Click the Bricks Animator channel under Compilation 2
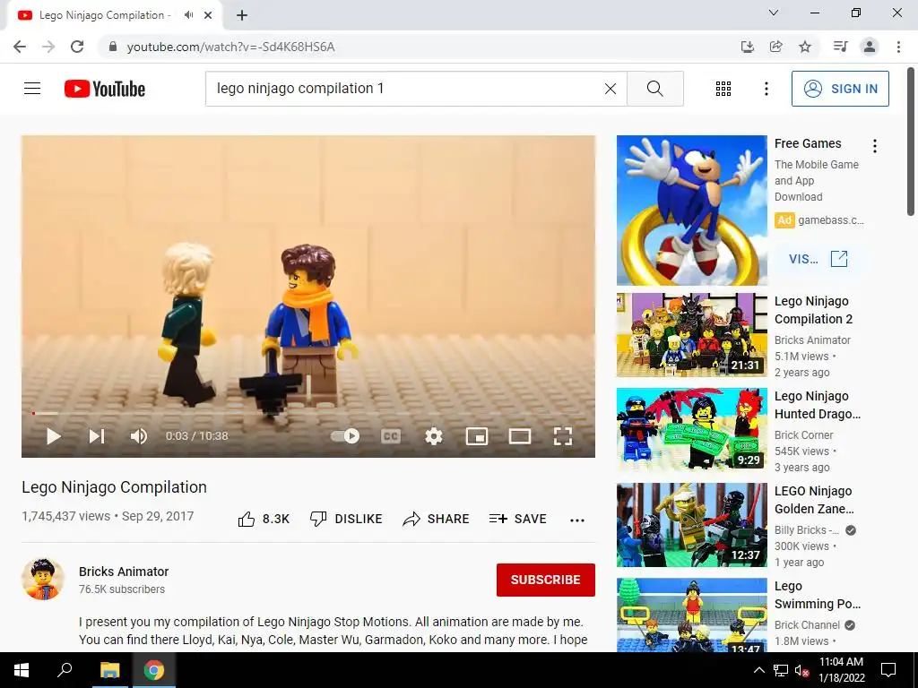The width and height of the screenshot is (918, 688). point(812,340)
